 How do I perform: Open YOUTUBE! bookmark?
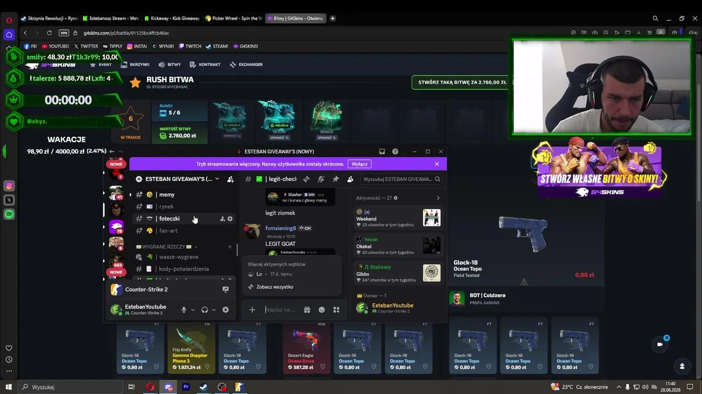click(55, 47)
